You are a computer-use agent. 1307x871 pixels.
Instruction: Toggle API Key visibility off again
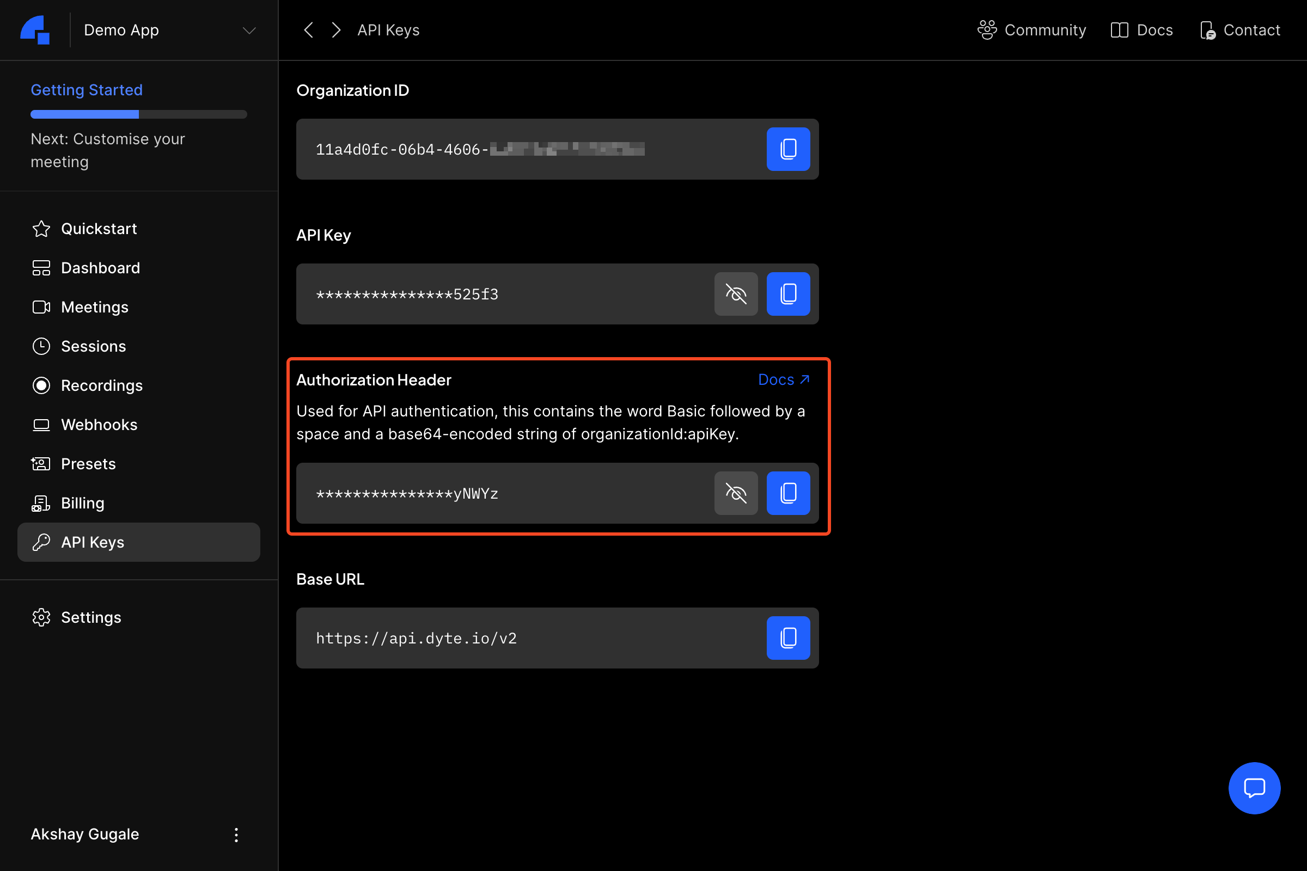[x=736, y=294]
